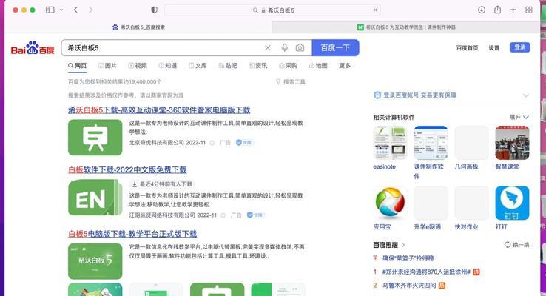Open hot topic 乌鲁木齐市火灾四问
Screen dimensions: 546x296
tap(409, 286)
